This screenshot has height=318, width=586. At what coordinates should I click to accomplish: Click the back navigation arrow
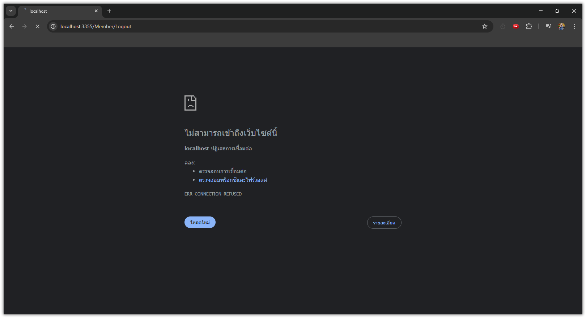click(x=12, y=26)
